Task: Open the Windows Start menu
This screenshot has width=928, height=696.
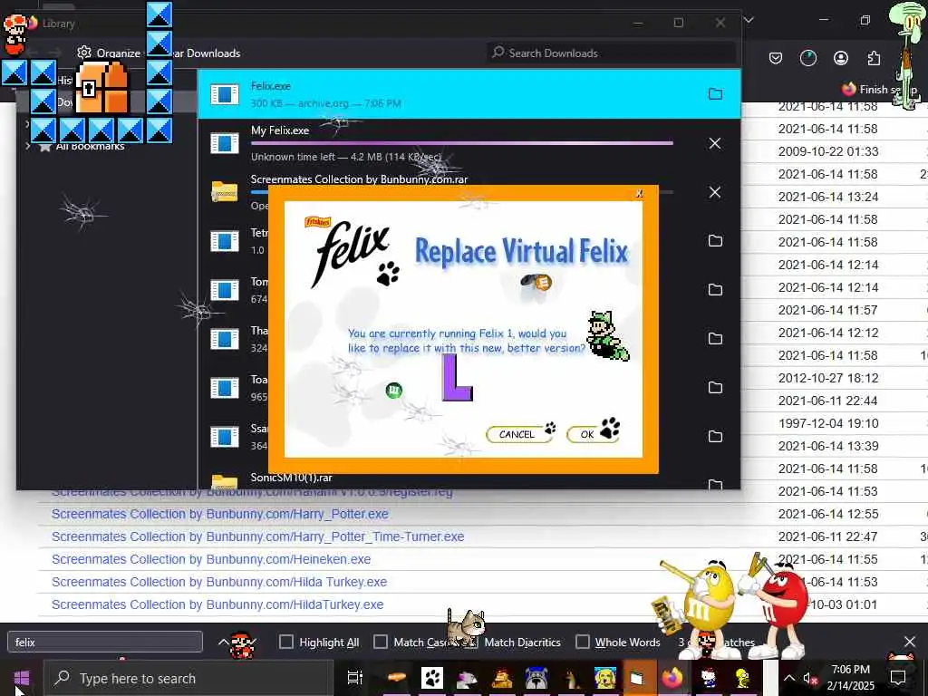Action: [22, 678]
